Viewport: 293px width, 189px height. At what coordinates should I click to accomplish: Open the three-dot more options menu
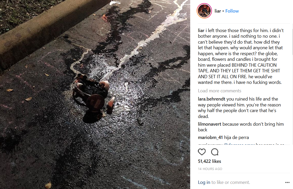[x=287, y=182]
